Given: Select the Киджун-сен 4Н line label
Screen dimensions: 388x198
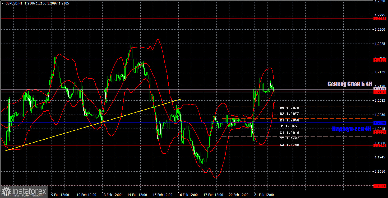Looking at the screenshot, I should click(x=352, y=129).
